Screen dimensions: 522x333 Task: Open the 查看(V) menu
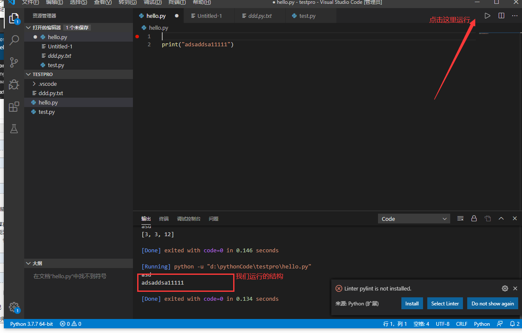coord(103,2)
